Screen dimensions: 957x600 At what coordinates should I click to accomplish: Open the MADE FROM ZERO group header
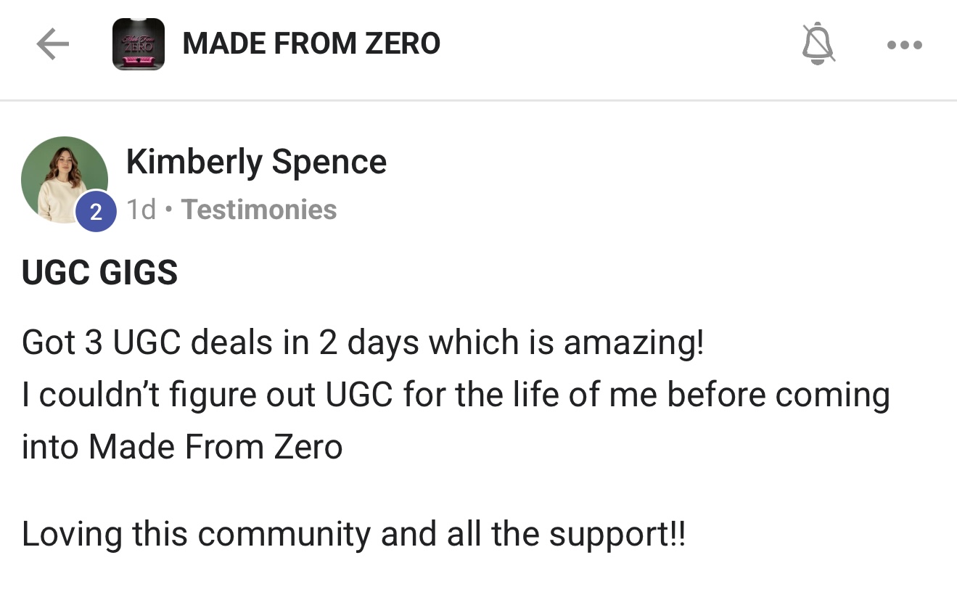tap(312, 44)
